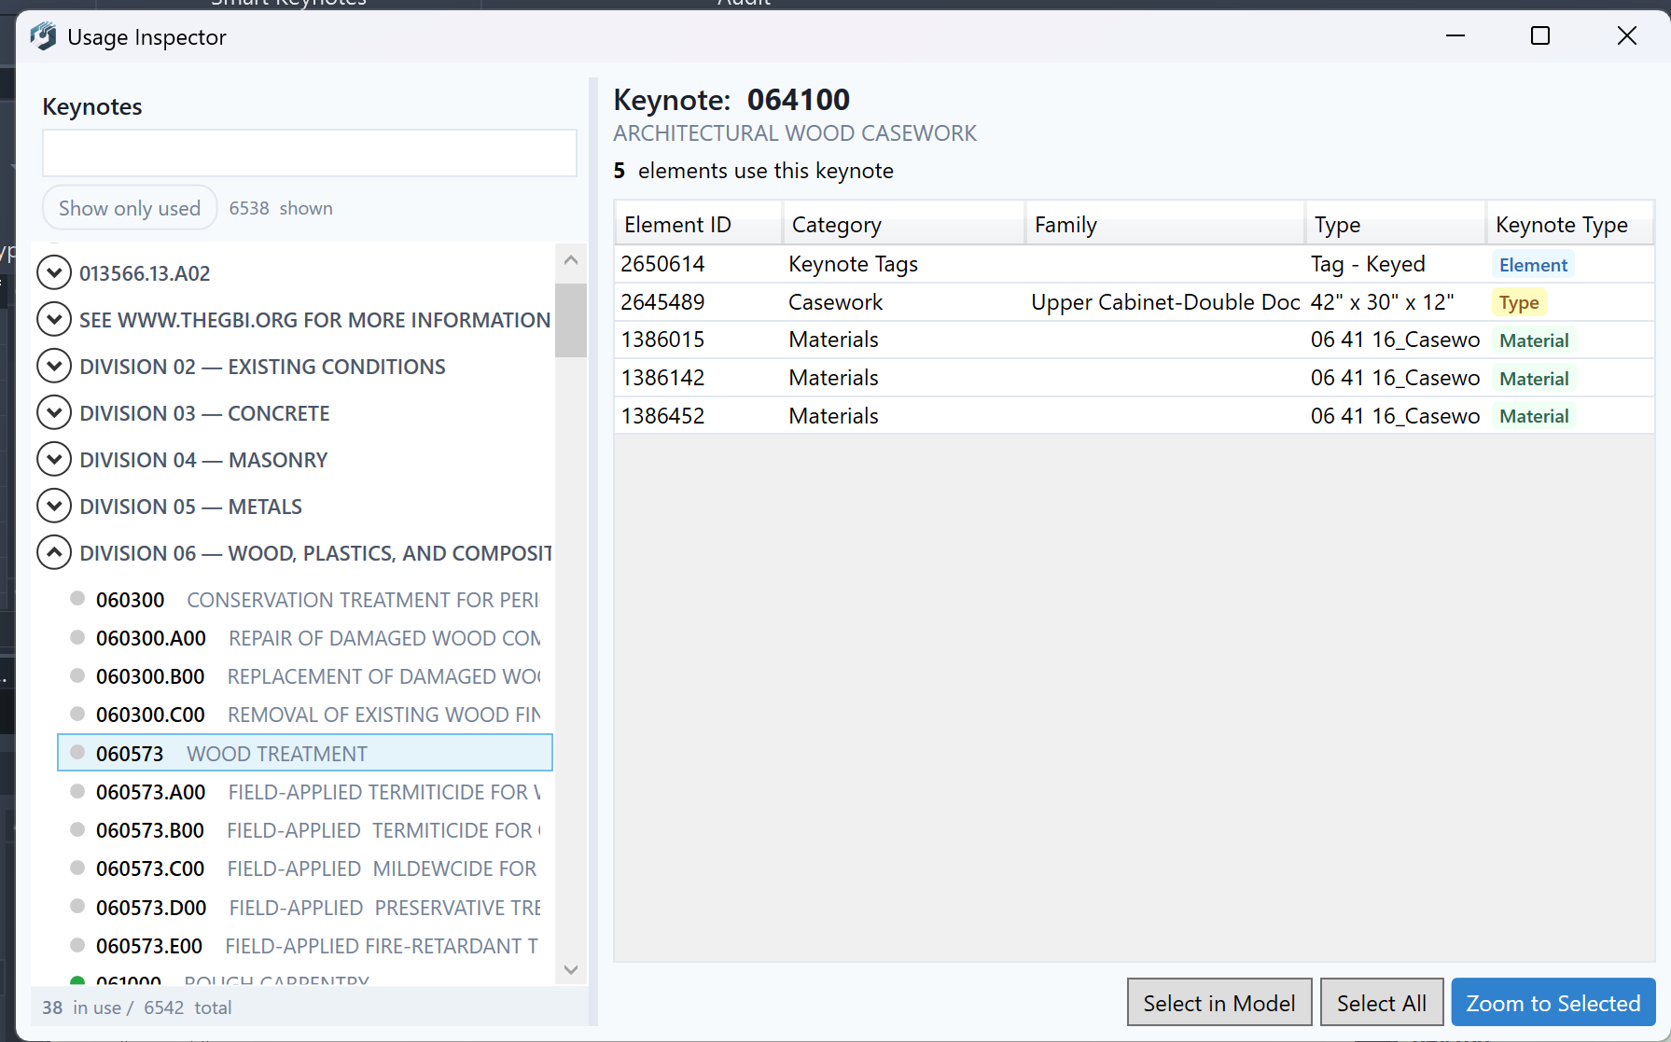Click the green usage dot beside 061000 ROUGH CARPENTRY
This screenshot has width=1671, height=1042.
(x=77, y=980)
